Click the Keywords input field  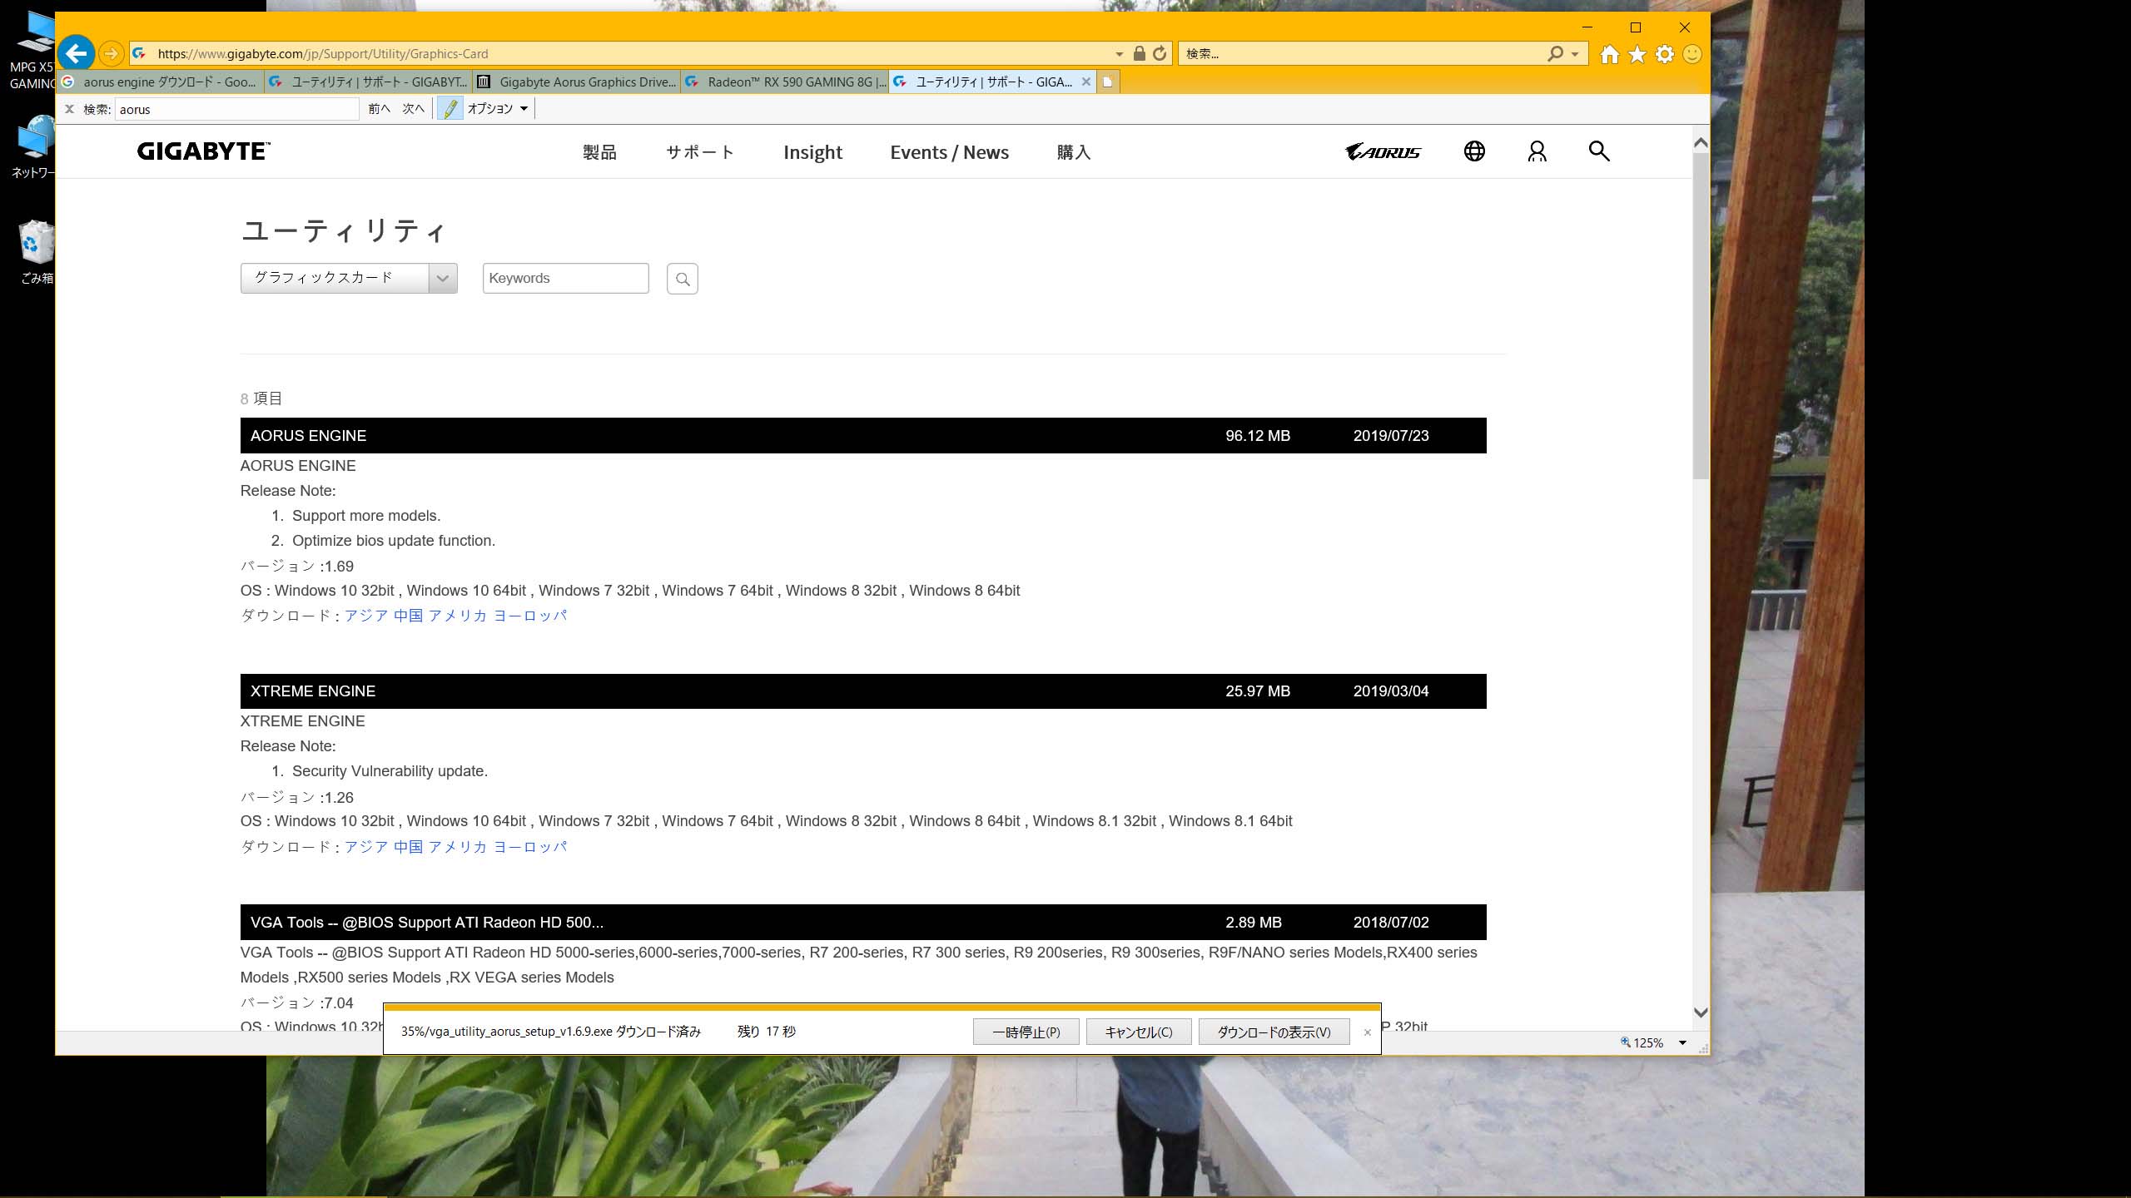pos(566,279)
